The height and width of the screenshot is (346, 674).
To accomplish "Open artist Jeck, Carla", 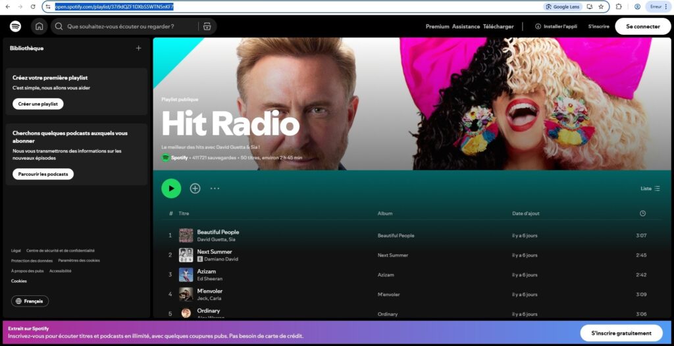I will [209, 298].
